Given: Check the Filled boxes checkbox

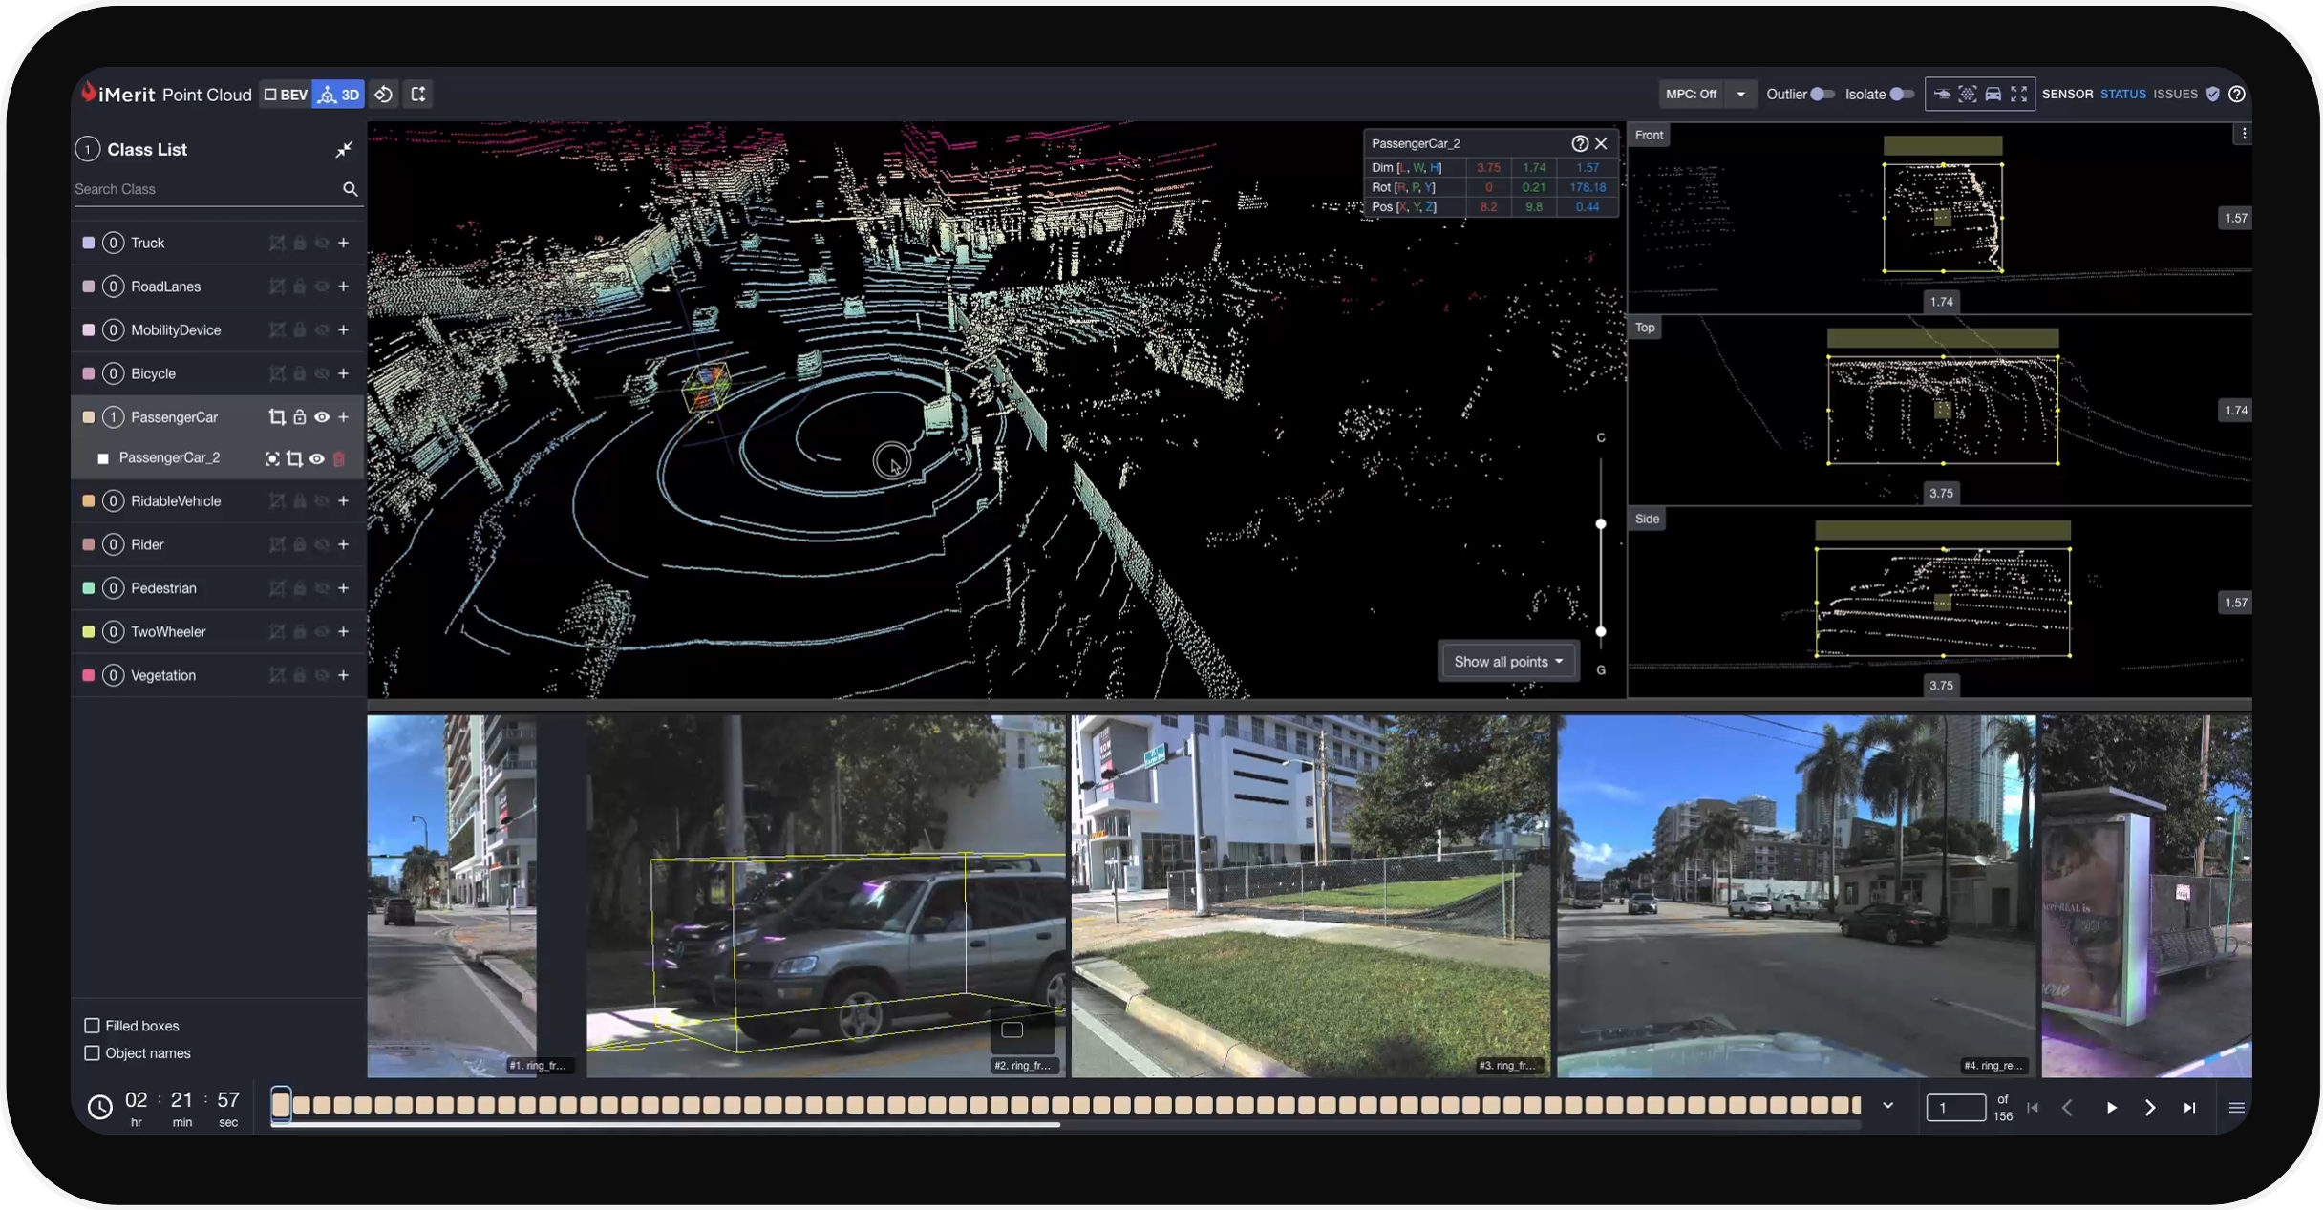Looking at the screenshot, I should (x=92, y=1025).
